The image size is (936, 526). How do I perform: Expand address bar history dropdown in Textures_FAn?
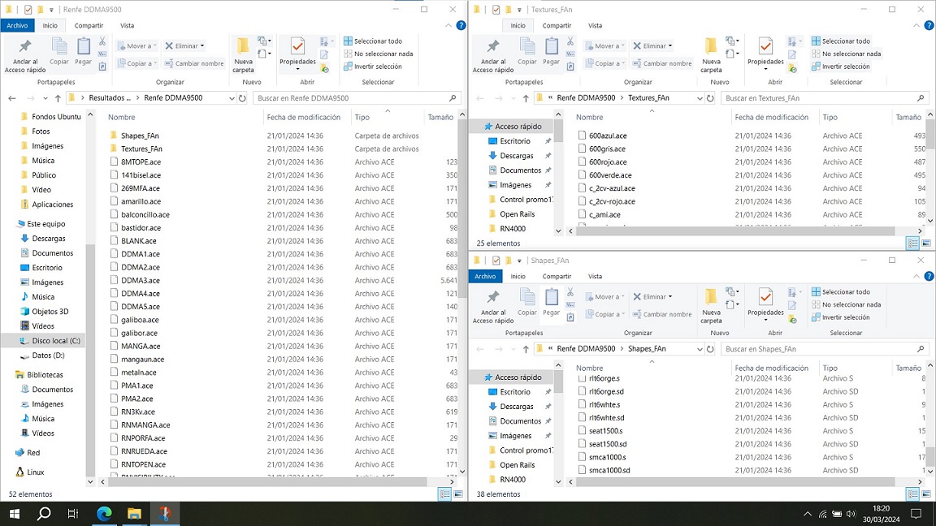[699, 98]
